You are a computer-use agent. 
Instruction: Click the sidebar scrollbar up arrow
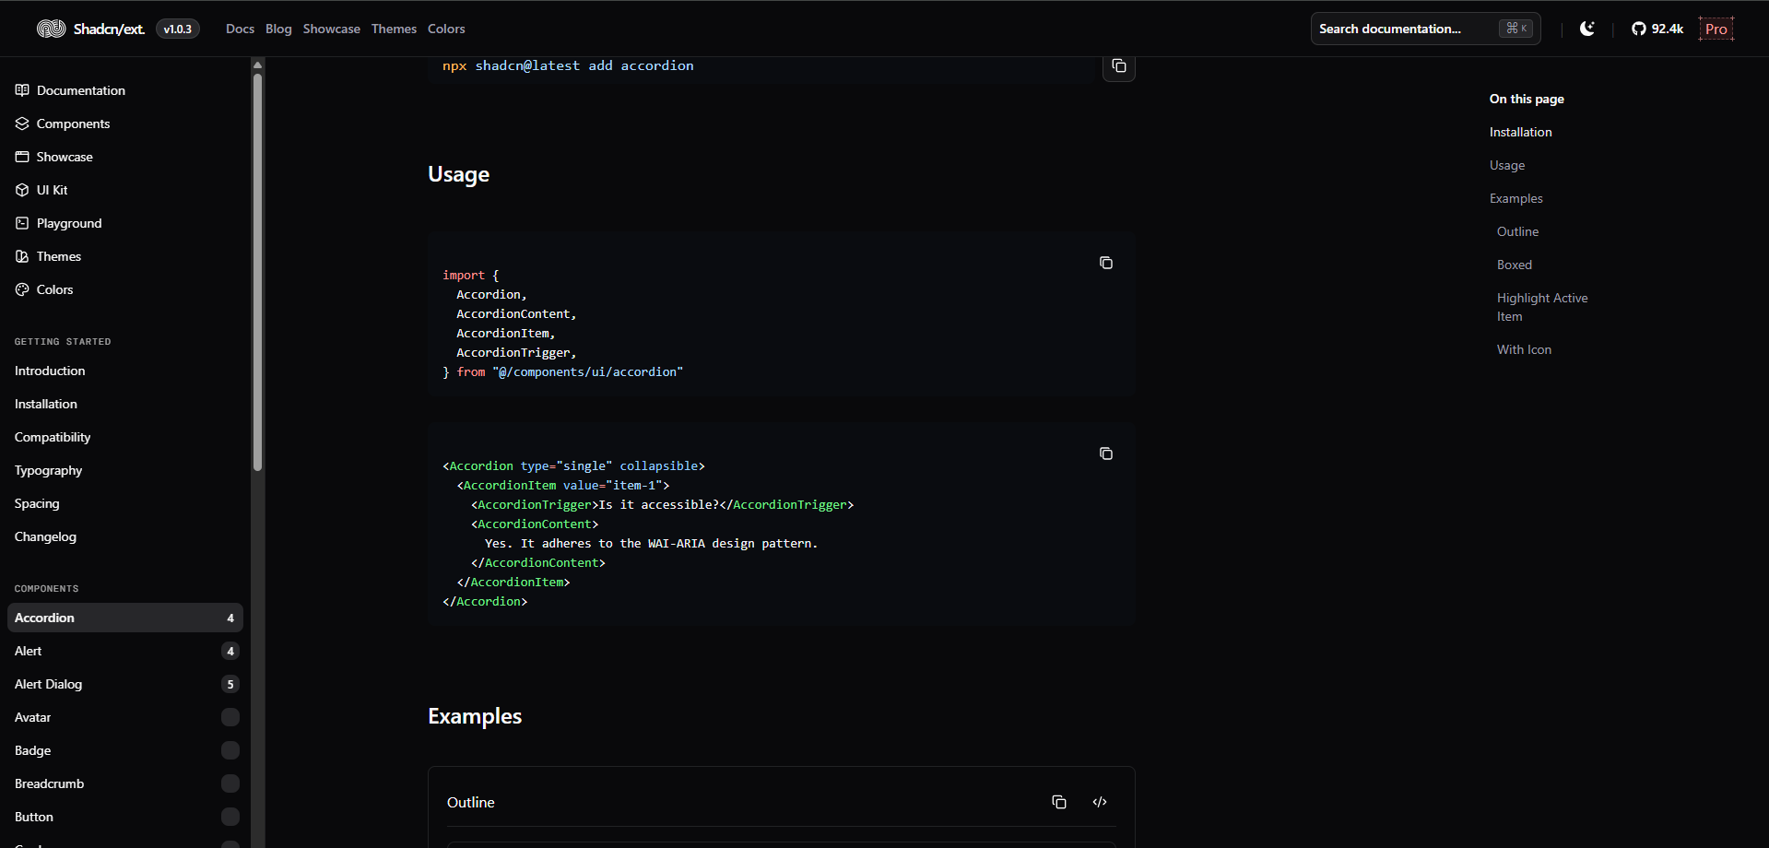click(x=258, y=65)
